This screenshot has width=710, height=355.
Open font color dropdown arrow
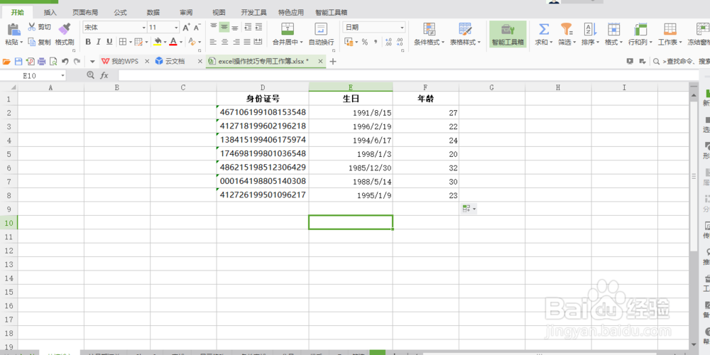[x=181, y=42]
